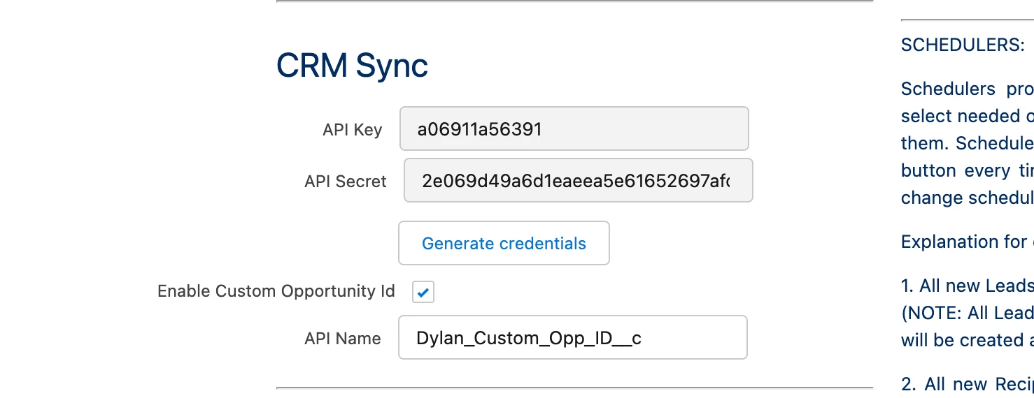The height and width of the screenshot is (398, 1034).
Task: Click the paragraph line starting "Schedulers pro"
Action: [967, 89]
